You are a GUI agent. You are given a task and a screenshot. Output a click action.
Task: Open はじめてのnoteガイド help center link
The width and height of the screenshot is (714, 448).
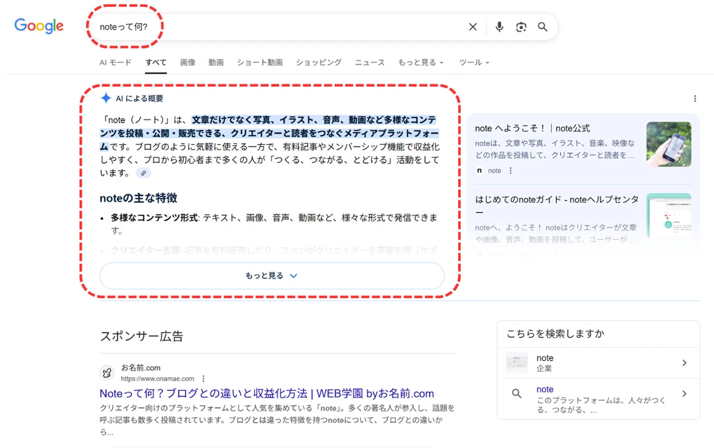point(557,206)
